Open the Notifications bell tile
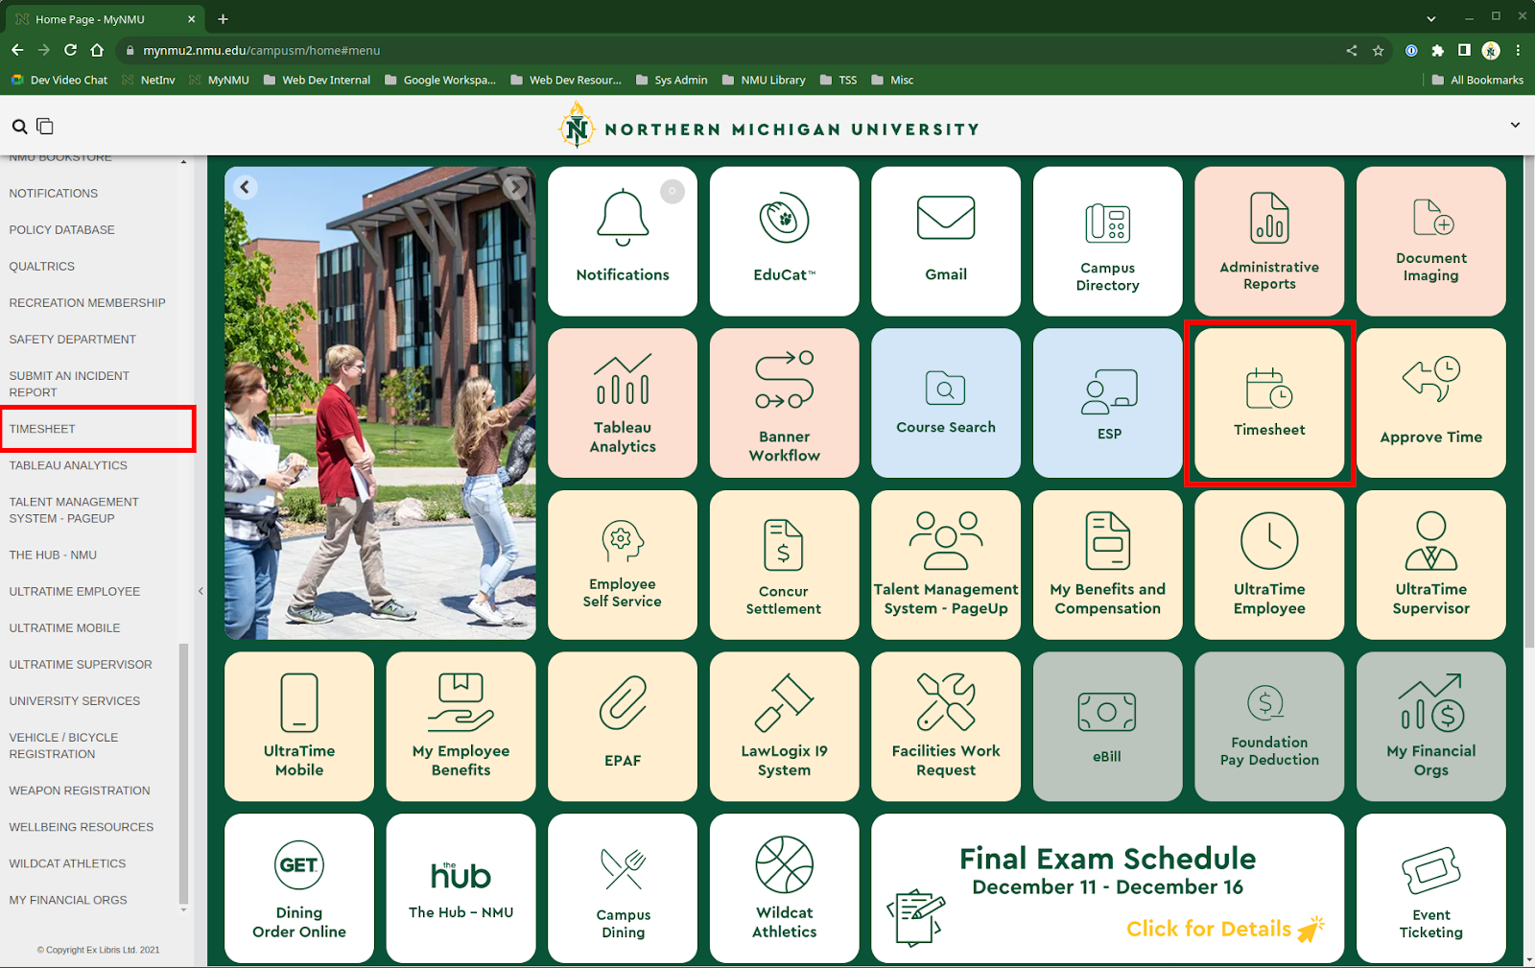Screen dimensions: 1535x968 pyautogui.click(x=622, y=241)
